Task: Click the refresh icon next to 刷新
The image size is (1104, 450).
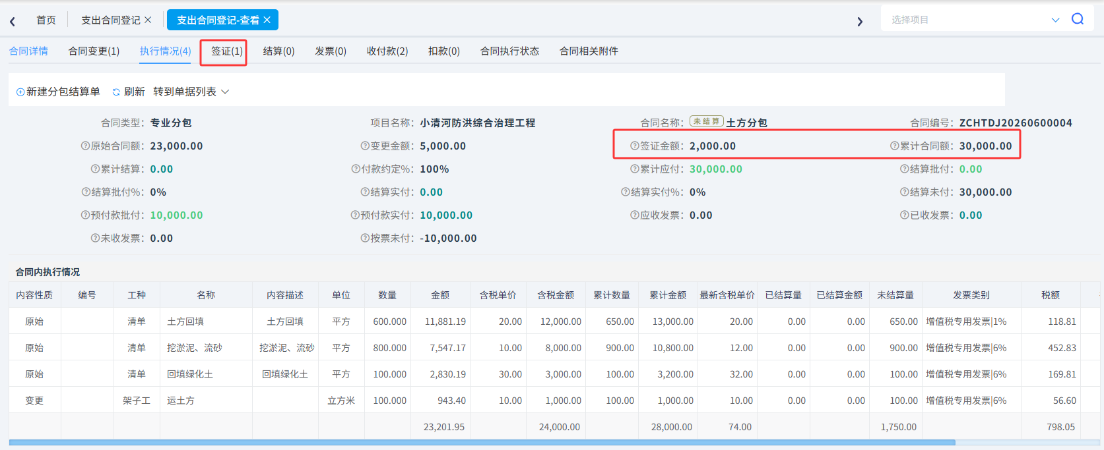Action: [x=116, y=92]
